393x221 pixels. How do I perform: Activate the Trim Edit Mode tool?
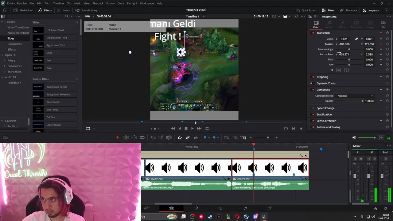(126, 138)
